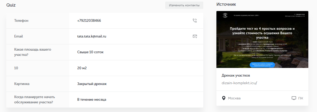Click the logo in source preview
317x112 pixels.
point(225,16)
